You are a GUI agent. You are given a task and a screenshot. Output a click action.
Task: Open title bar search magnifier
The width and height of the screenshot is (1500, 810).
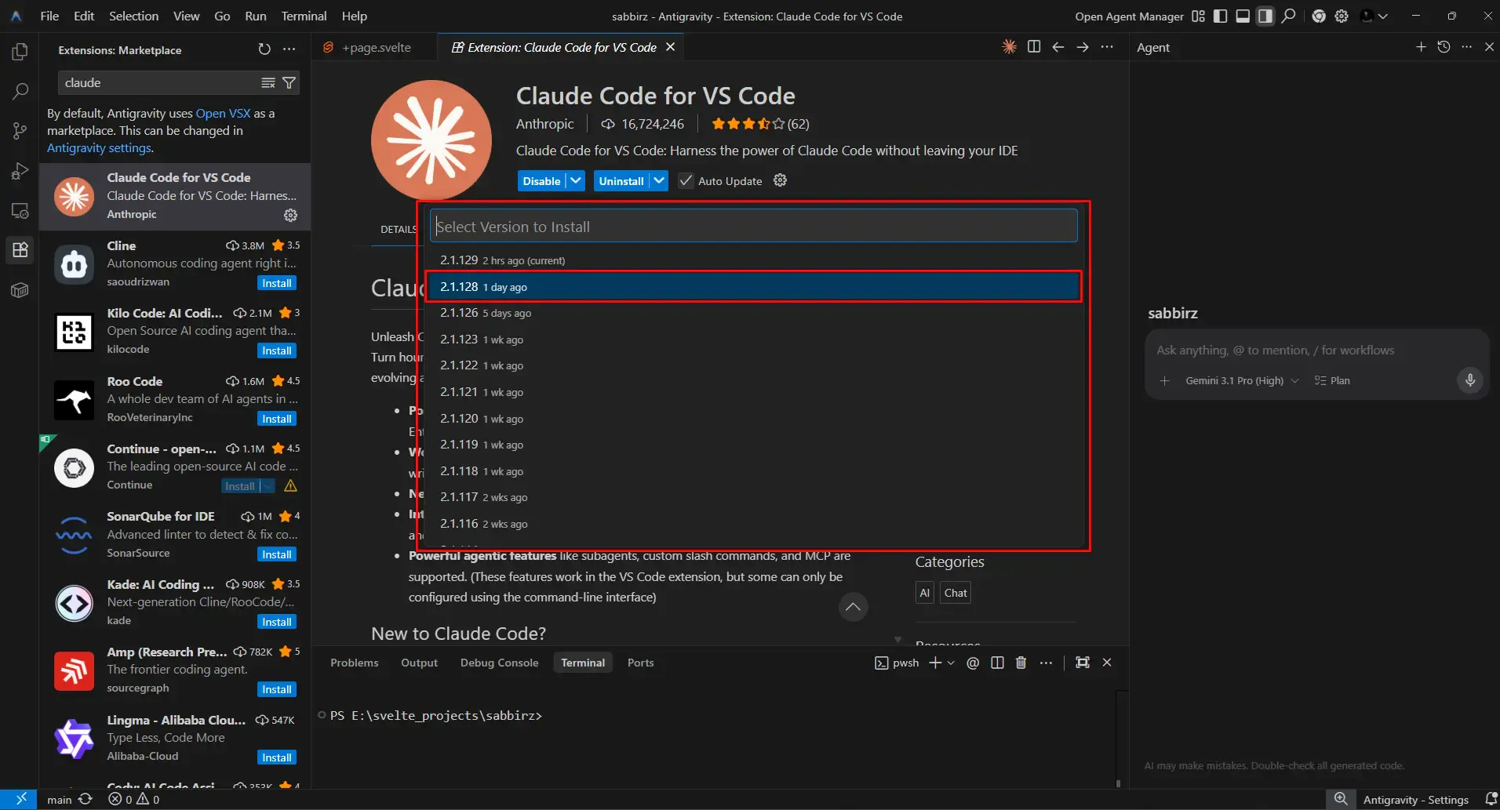(x=1288, y=16)
